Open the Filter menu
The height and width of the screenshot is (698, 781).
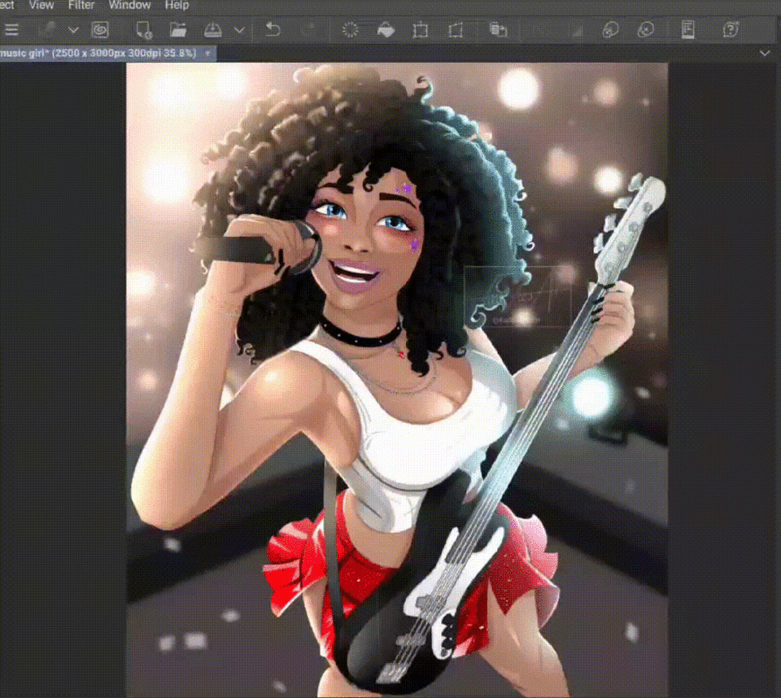click(x=81, y=5)
